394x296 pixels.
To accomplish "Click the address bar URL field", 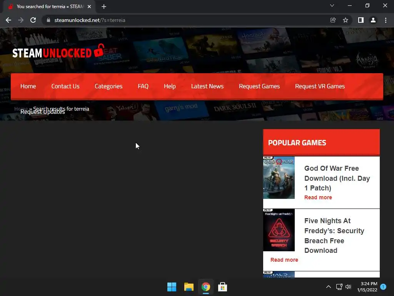I will click(186, 20).
